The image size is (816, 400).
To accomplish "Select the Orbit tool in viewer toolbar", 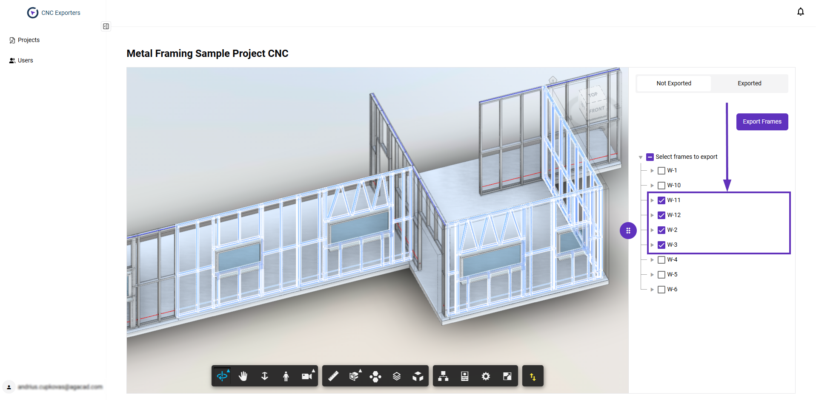I will point(222,376).
